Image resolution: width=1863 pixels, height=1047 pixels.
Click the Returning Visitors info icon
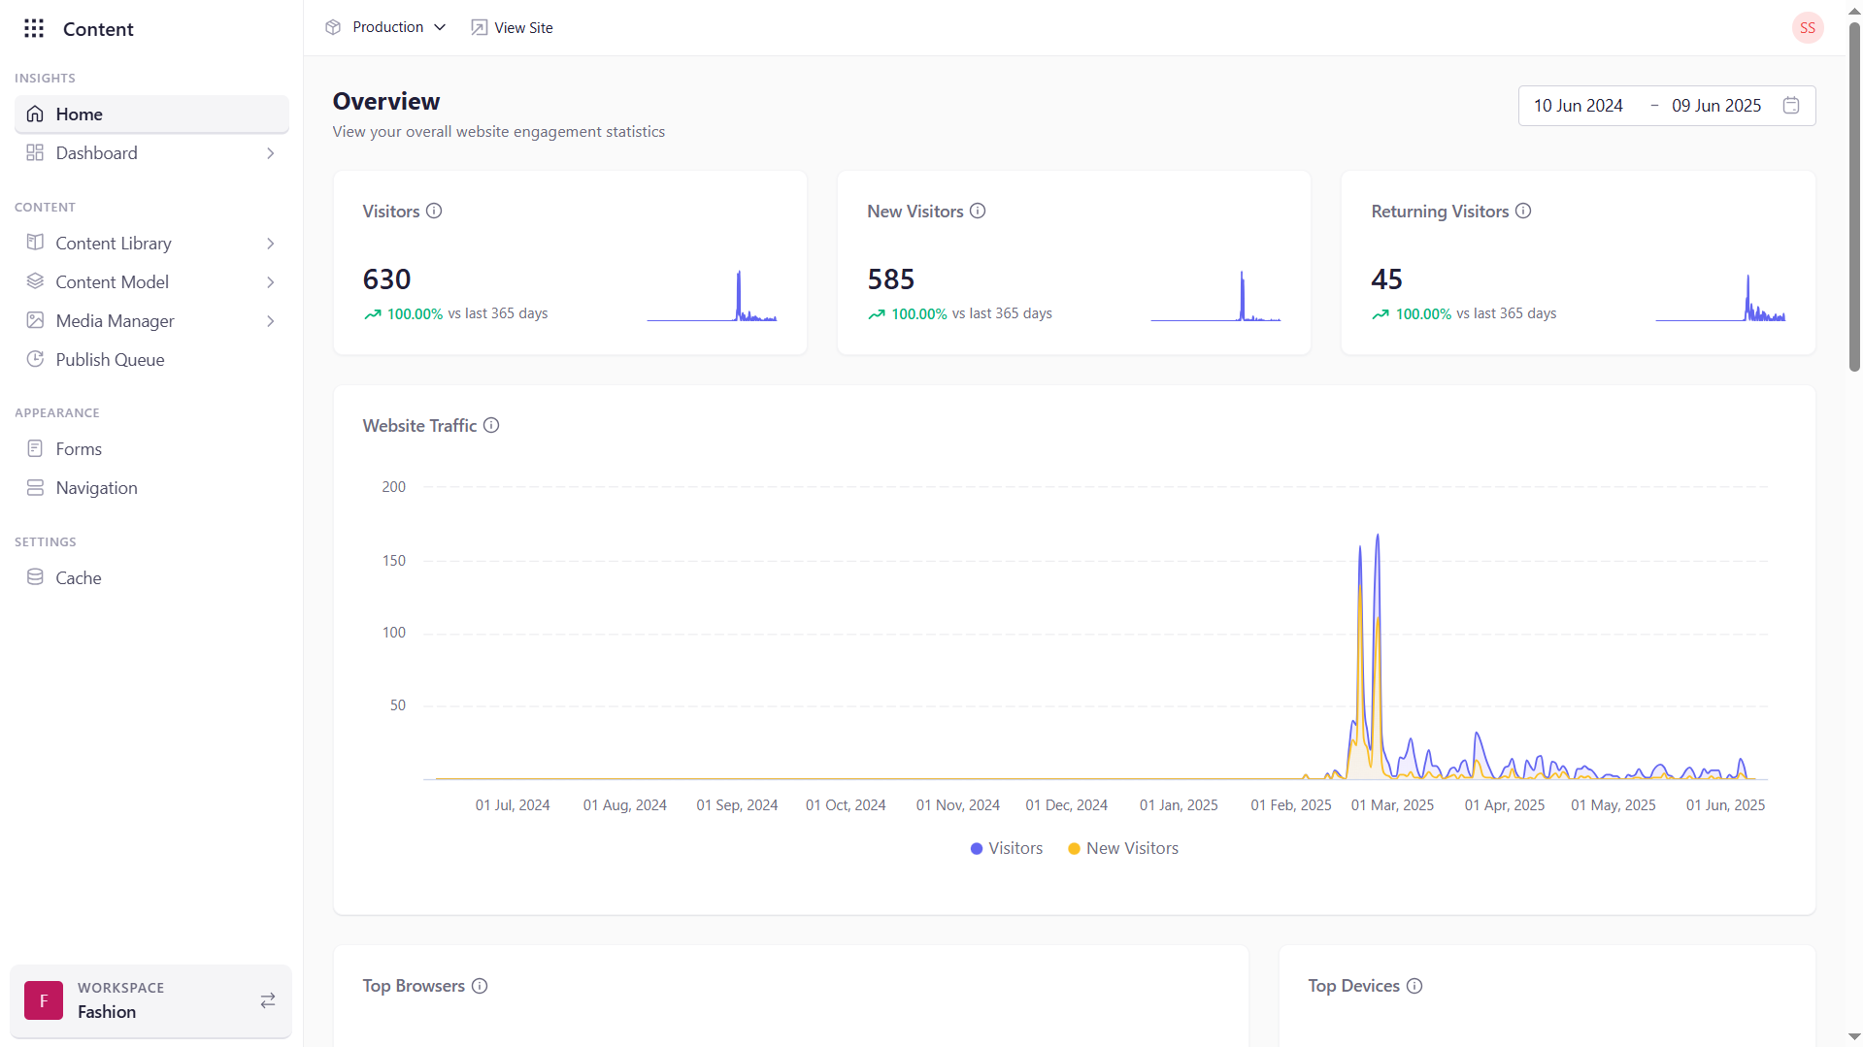tap(1523, 211)
